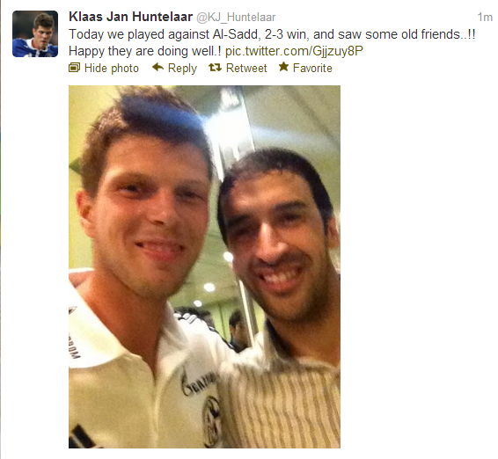
Task: Select the @KJ_Huntelaar handle
Action: 236,18
